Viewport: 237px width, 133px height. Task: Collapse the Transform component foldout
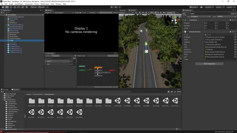click(183, 20)
